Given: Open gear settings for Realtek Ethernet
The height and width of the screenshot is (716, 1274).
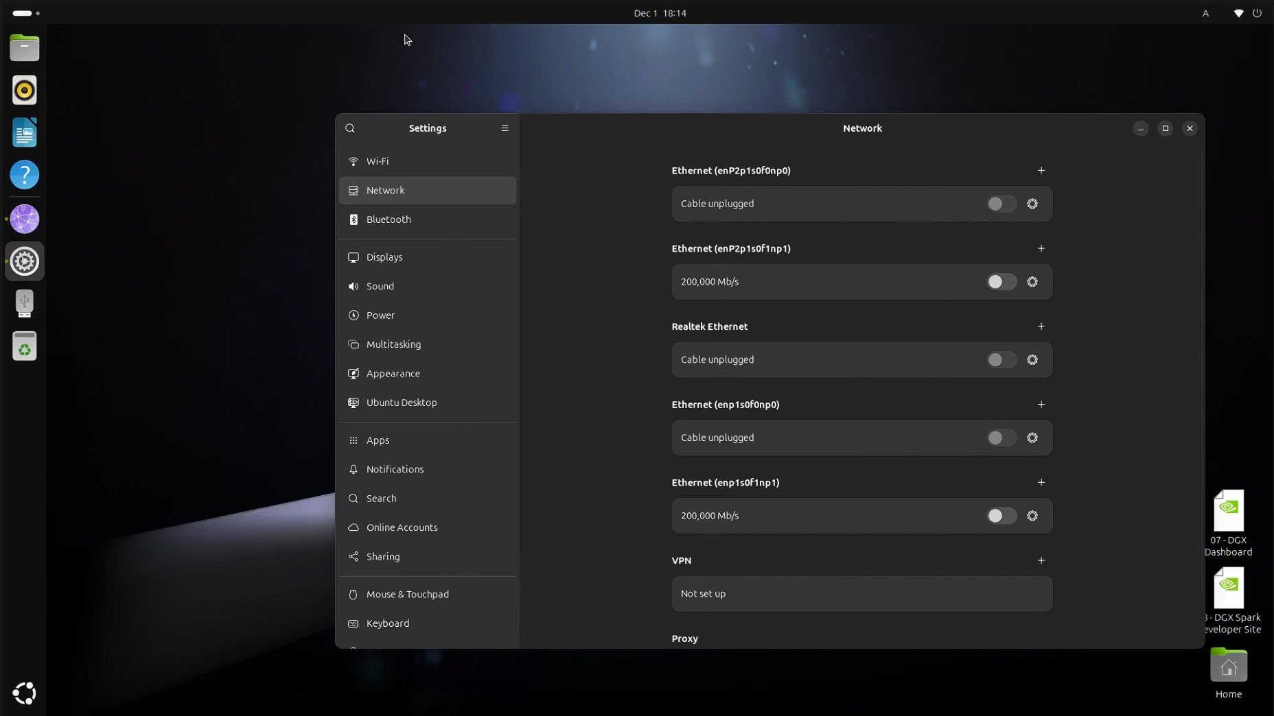Looking at the screenshot, I should [x=1032, y=360].
